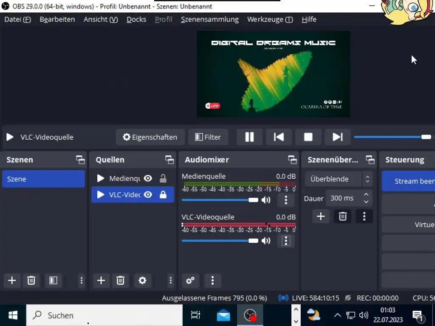Open the Hilfe menu
Image resolution: width=435 pixels, height=326 pixels.
pos(309,20)
